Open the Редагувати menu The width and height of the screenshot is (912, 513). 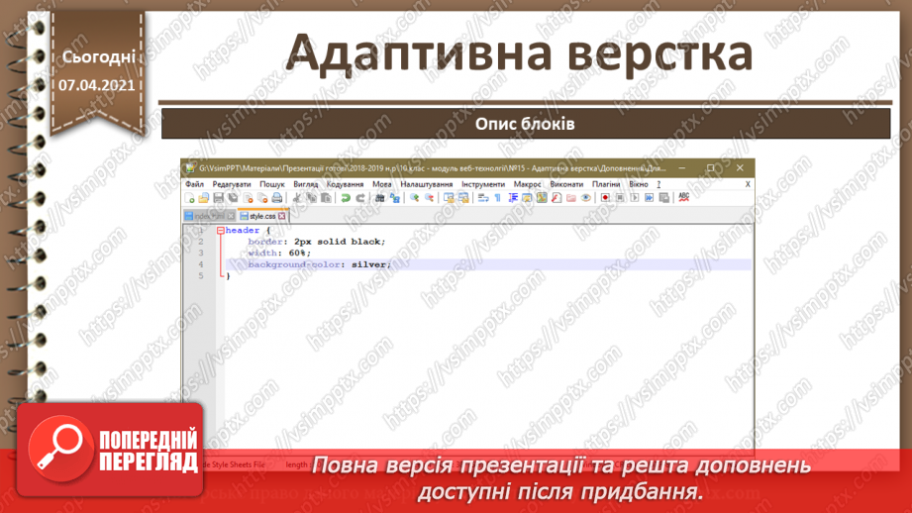point(232,184)
